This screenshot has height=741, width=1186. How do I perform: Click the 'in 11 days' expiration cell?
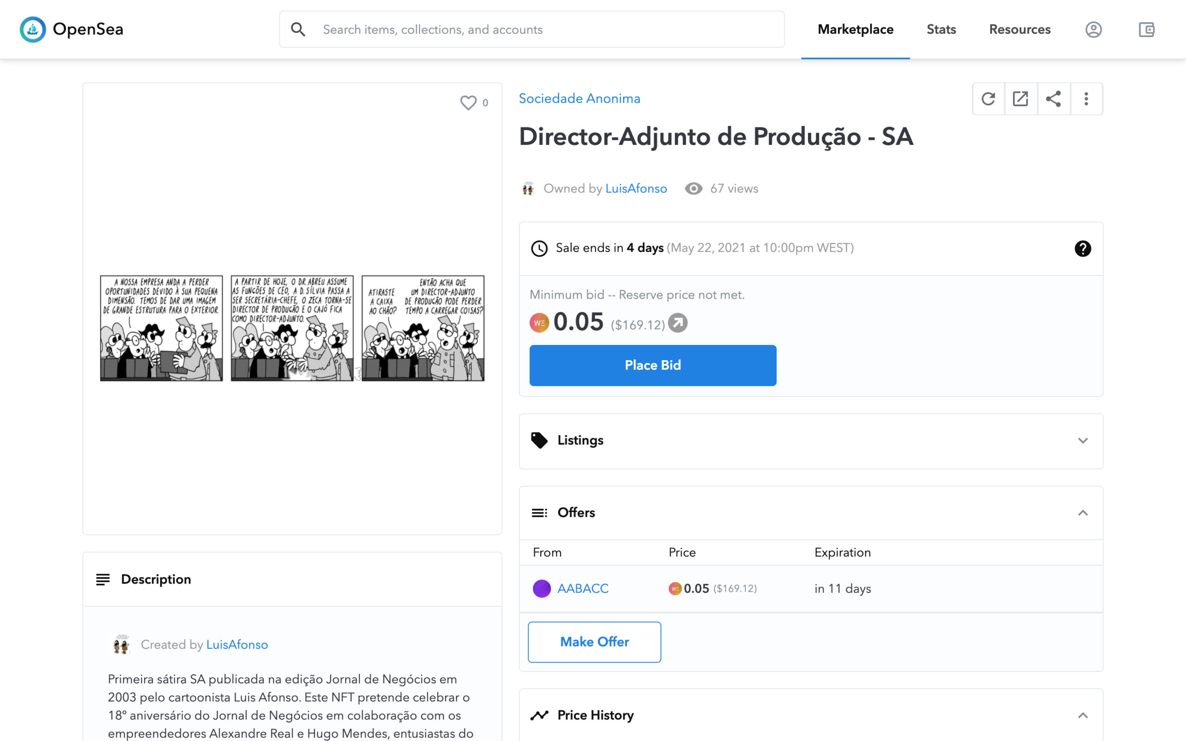842,588
